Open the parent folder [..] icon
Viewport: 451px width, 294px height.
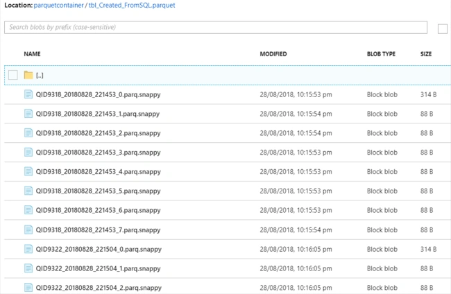pyautogui.click(x=28, y=75)
